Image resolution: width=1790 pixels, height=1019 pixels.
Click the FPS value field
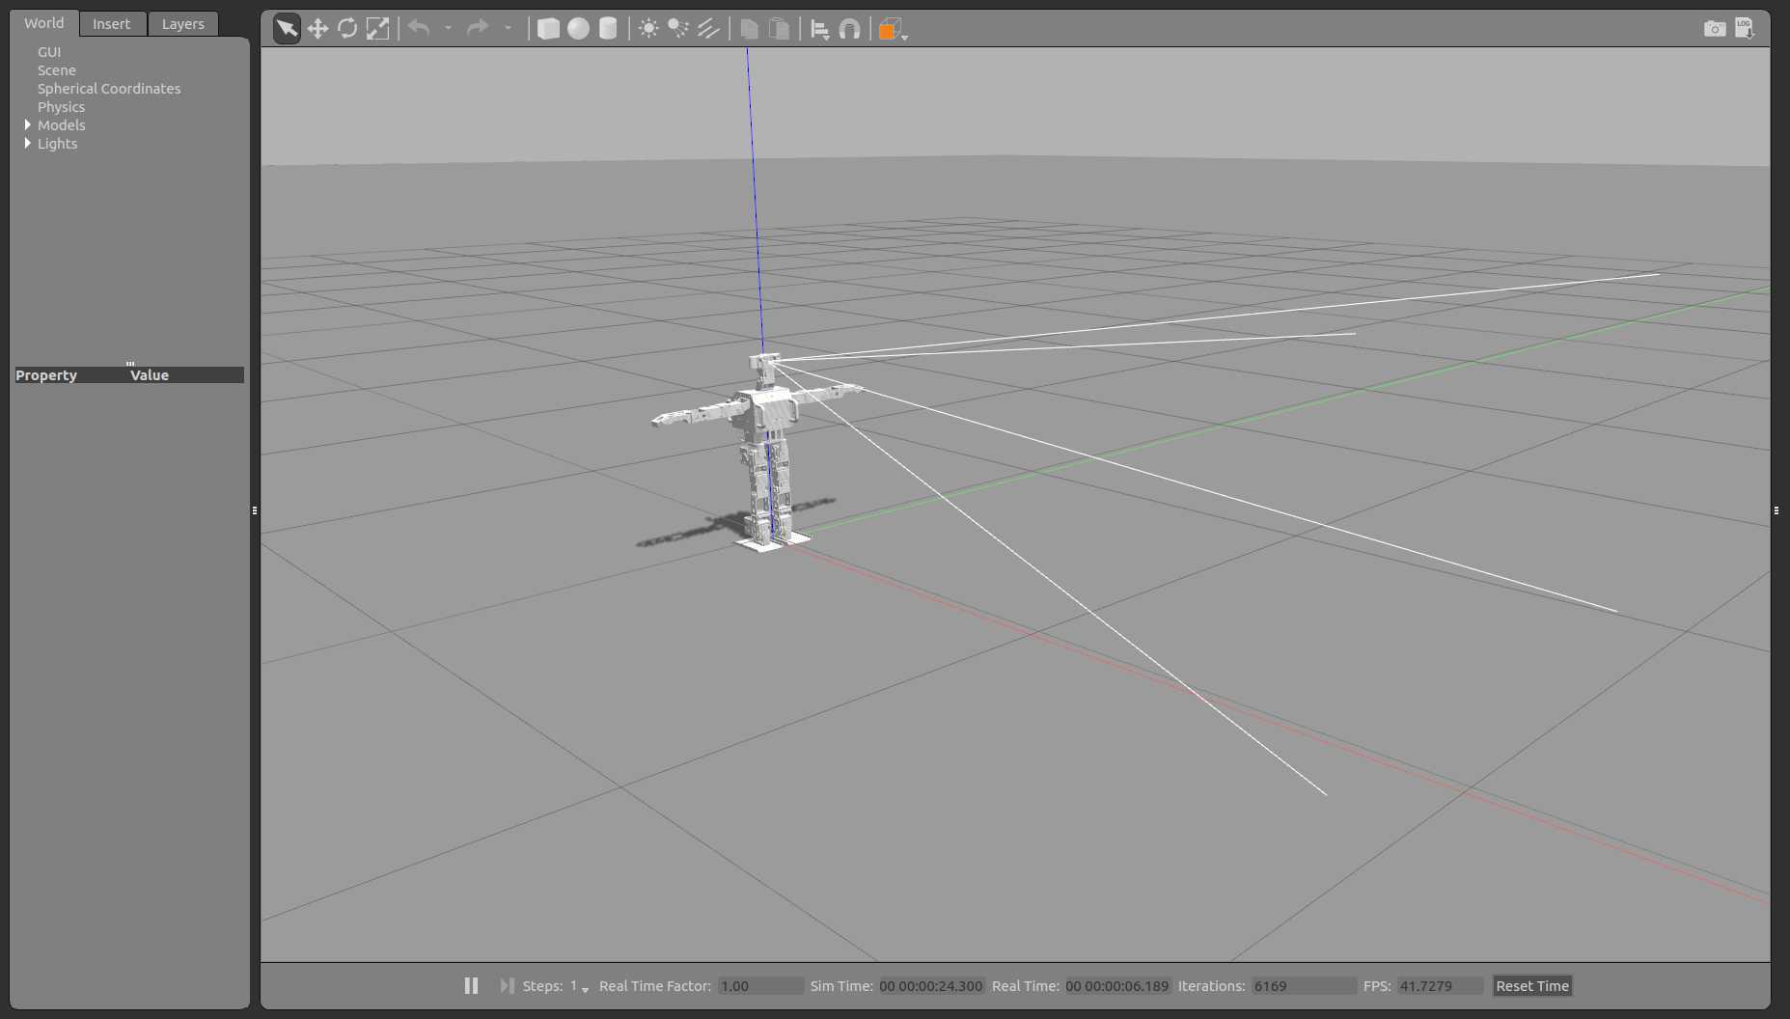tap(1441, 986)
